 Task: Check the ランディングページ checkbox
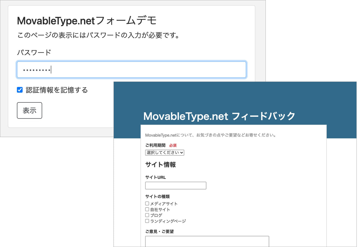147,221
